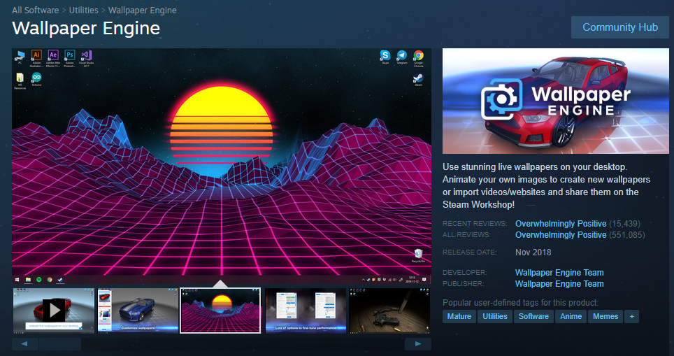Play the trailer video thumbnail
This screenshot has height=356, width=674.
[54, 311]
